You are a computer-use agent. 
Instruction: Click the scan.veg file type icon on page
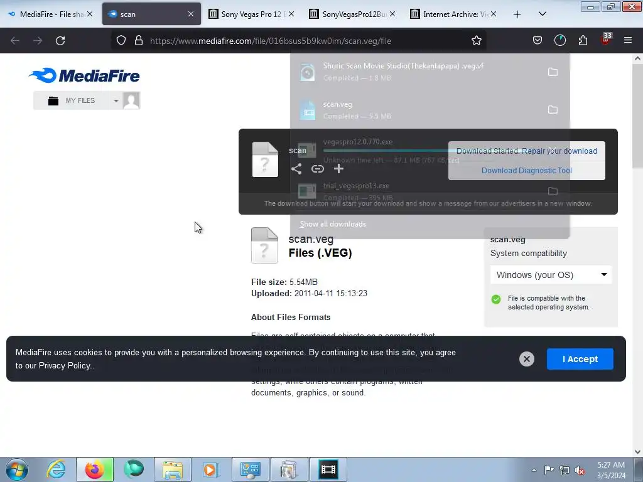click(264, 245)
